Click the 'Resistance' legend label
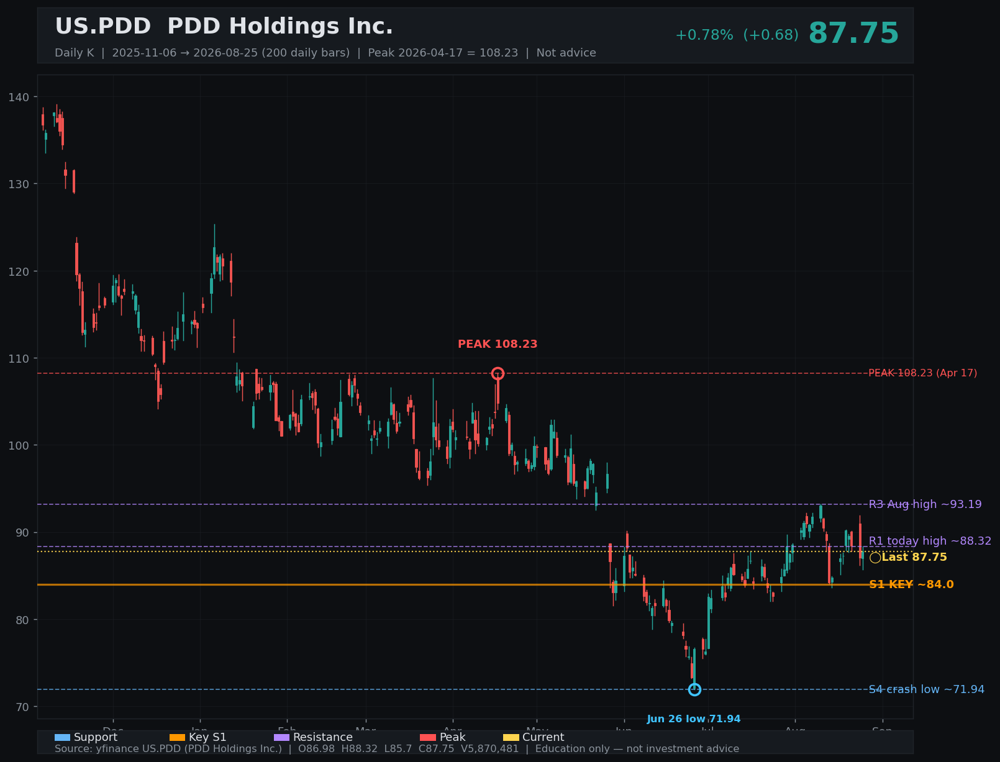The height and width of the screenshot is (762, 1000). (x=323, y=737)
